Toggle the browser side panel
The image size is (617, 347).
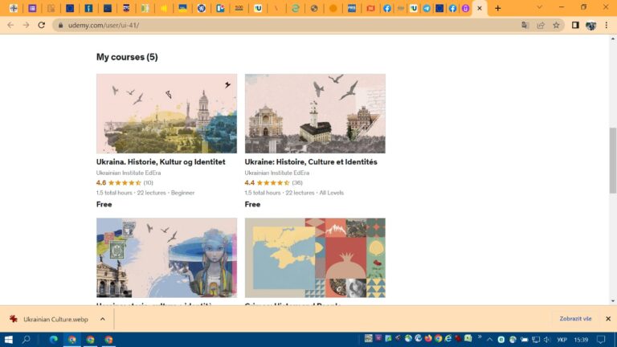tap(575, 25)
